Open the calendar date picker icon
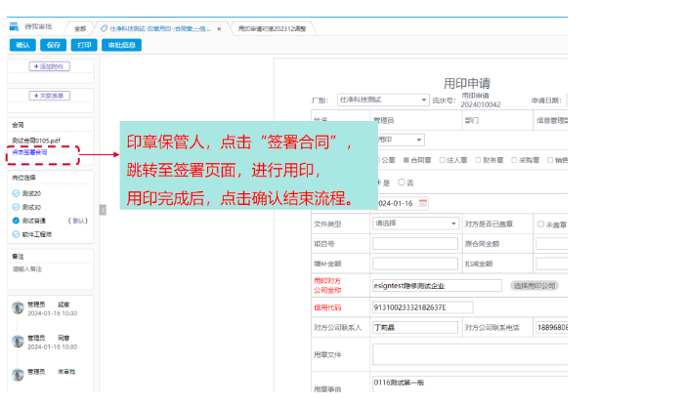 (423, 203)
